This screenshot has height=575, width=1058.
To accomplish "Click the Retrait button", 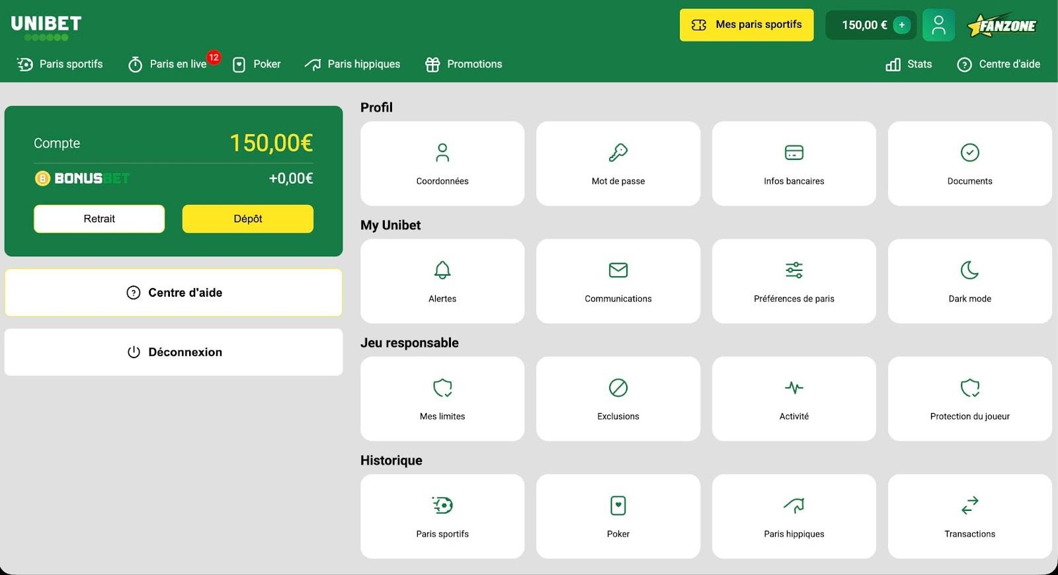I will tap(99, 219).
